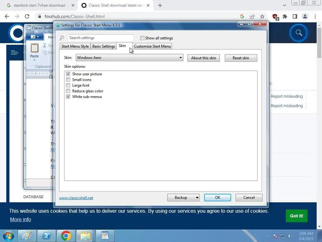Switch to Basic Settings tab
Screen dimensions: 322x242
tap(103, 46)
